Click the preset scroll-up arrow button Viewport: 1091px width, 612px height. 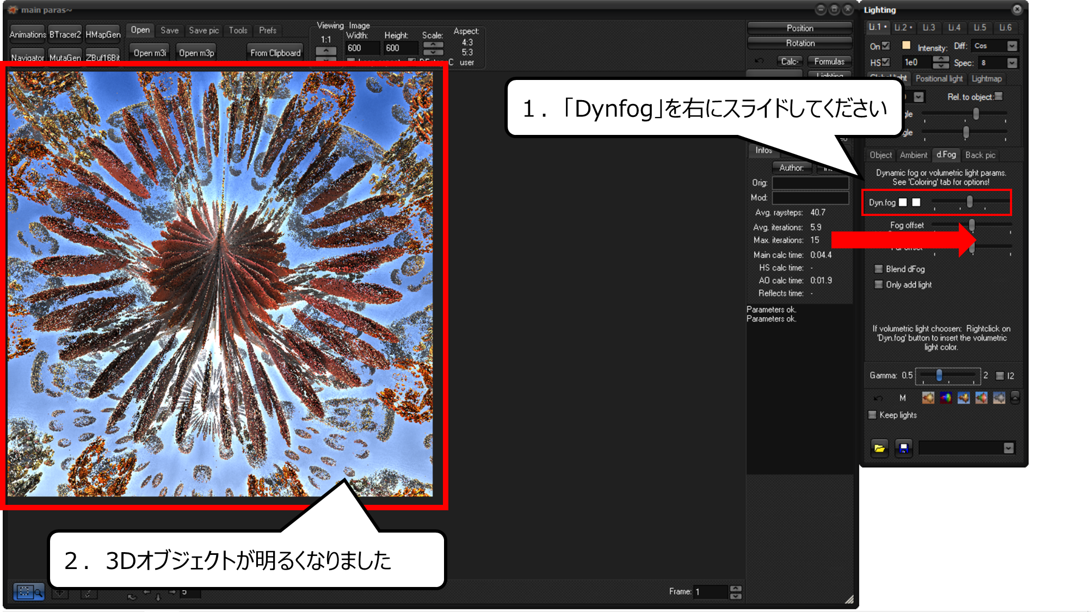click(x=1015, y=398)
